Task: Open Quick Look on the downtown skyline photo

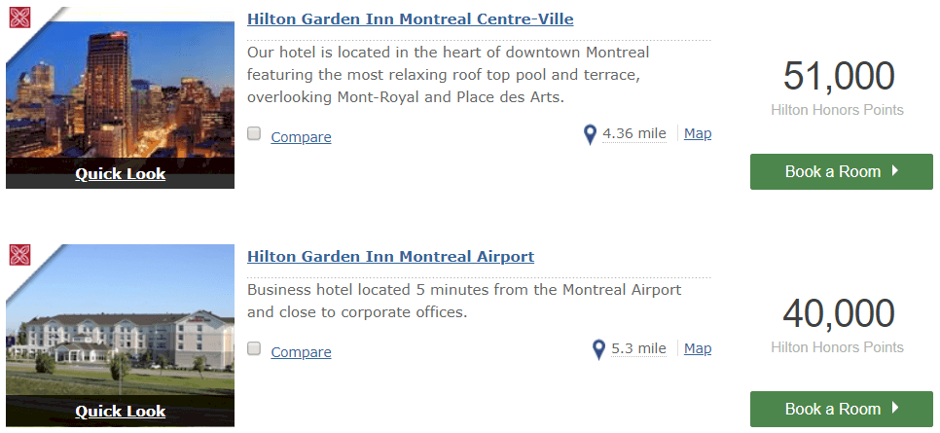Action: click(x=121, y=174)
